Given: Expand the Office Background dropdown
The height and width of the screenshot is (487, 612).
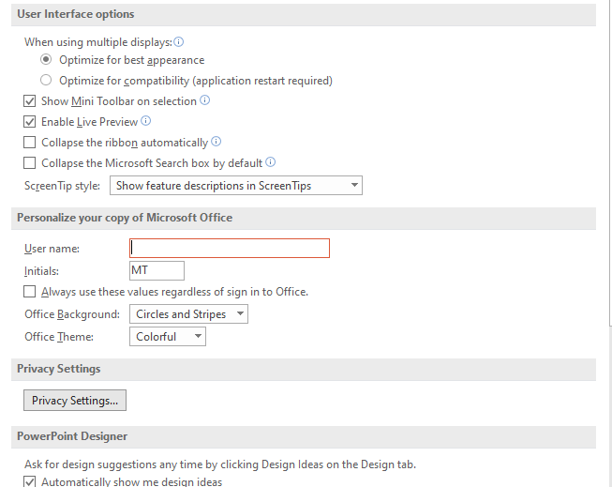Looking at the screenshot, I should (188, 314).
